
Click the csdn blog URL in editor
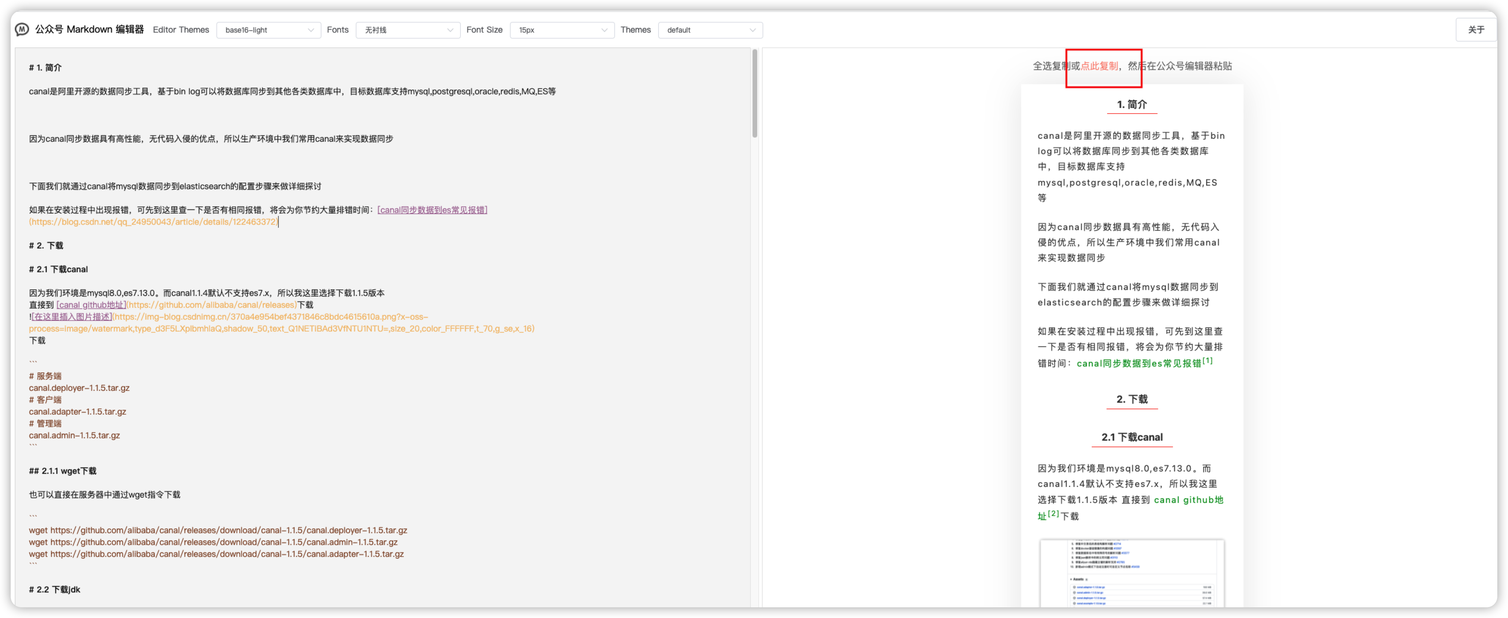153,222
